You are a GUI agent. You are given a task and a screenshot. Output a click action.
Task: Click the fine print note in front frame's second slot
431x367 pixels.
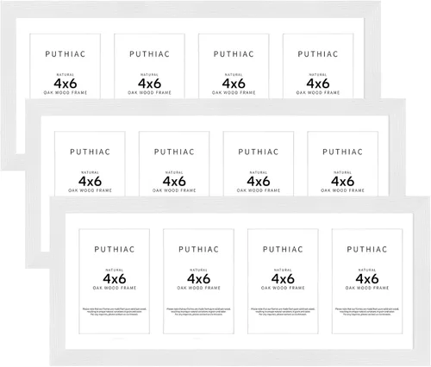pos(198,312)
